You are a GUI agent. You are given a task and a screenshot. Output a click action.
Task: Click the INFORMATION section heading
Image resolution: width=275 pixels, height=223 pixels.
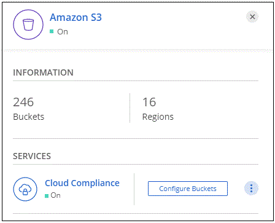(43, 72)
